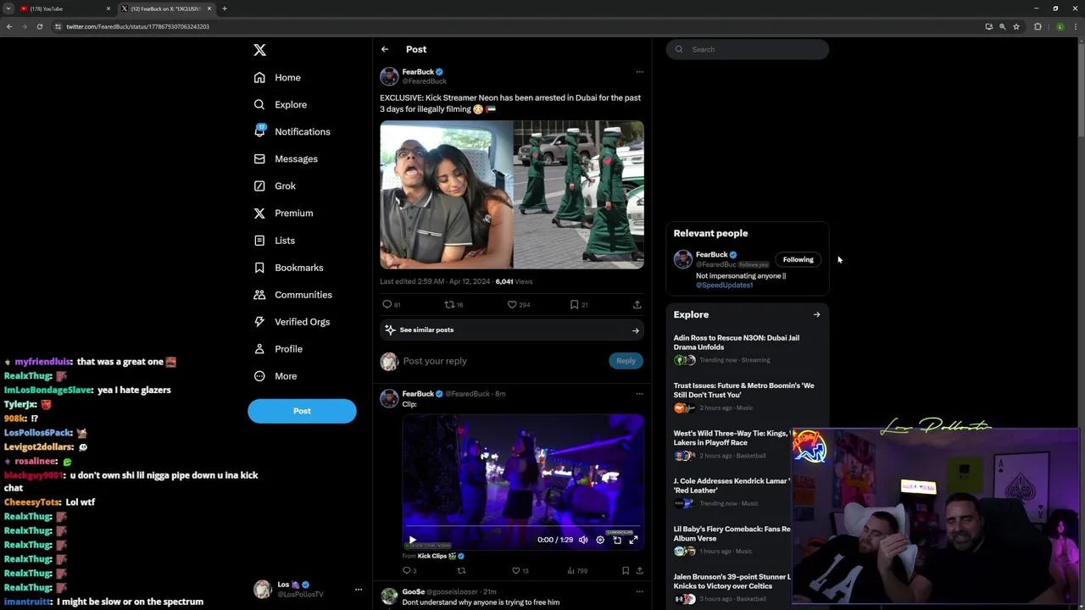This screenshot has height=610, width=1085.
Task: Open the browser extensions puzzle icon
Action: click(1038, 26)
